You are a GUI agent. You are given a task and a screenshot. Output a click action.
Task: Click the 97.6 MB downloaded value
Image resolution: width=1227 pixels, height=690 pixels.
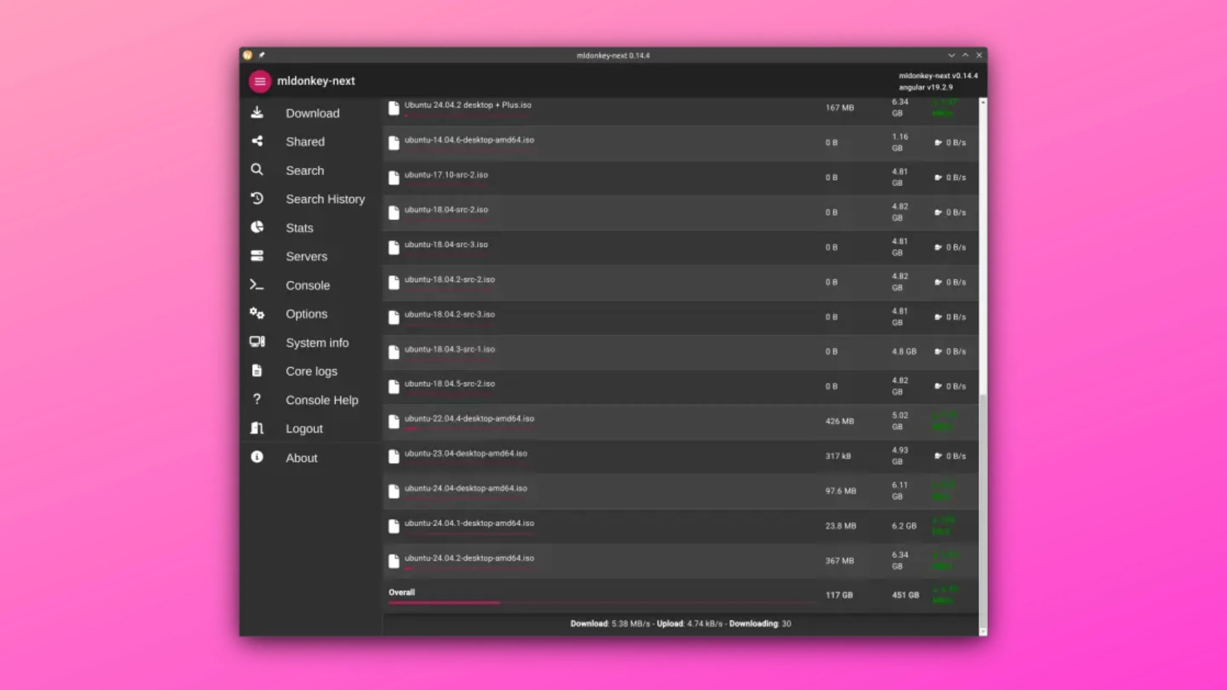[x=841, y=491]
